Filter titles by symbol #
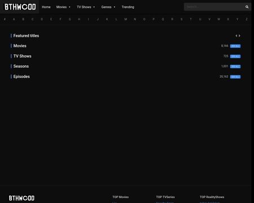This screenshot has height=203, width=254. click(5, 19)
